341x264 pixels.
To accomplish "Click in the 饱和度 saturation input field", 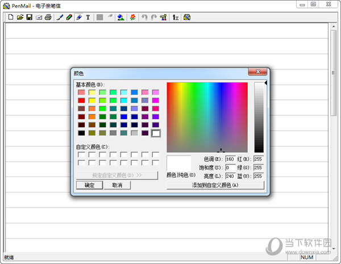I will click(230, 167).
